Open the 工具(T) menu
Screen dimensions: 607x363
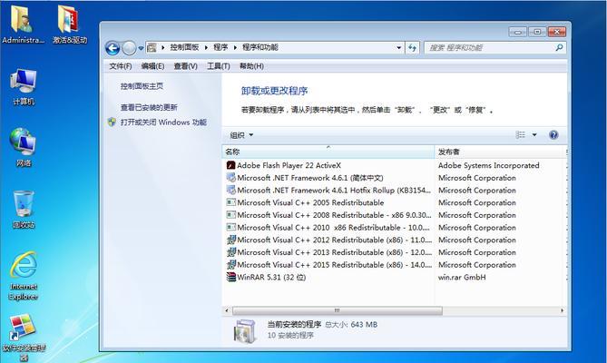(219, 66)
